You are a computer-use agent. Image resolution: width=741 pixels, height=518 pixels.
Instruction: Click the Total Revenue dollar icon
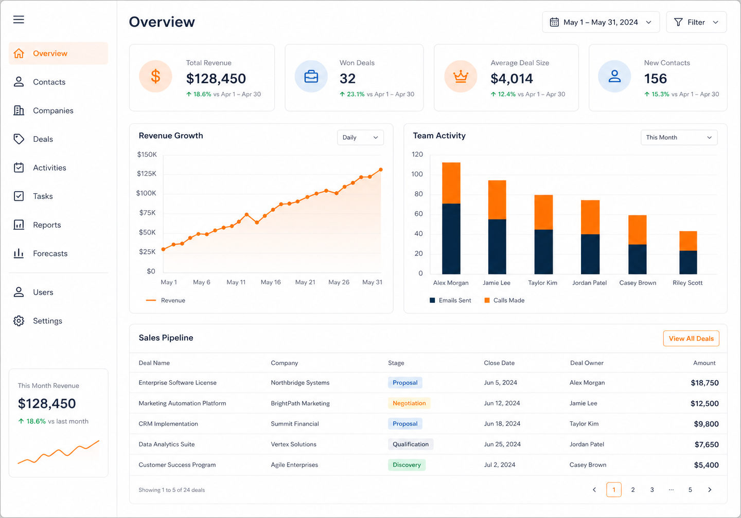click(155, 77)
